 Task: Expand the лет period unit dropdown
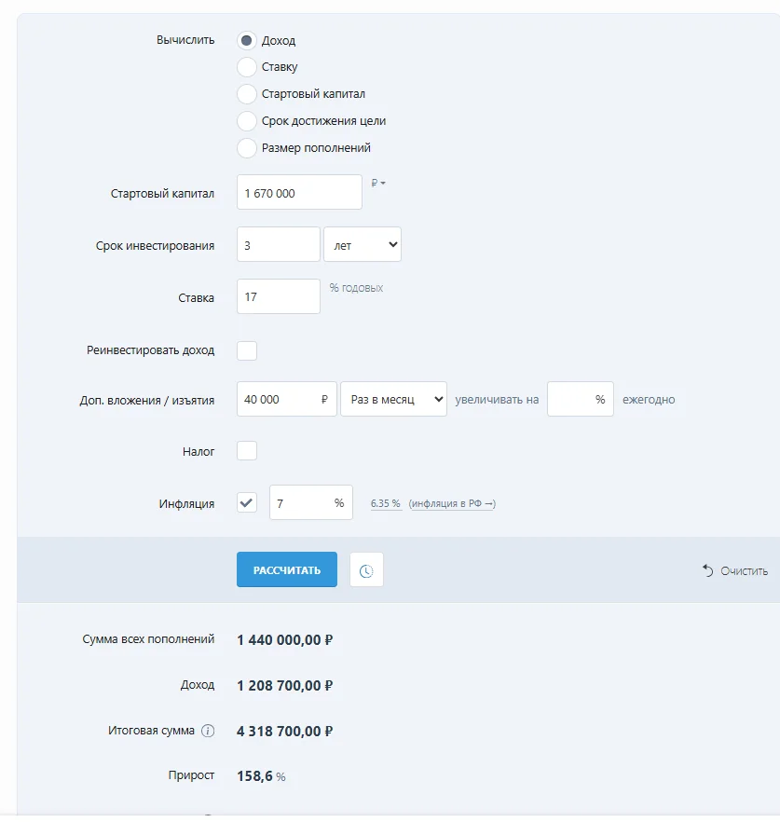(x=363, y=244)
